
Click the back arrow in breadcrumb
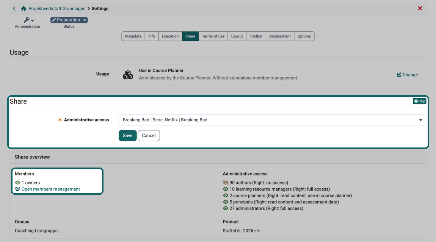[14, 9]
